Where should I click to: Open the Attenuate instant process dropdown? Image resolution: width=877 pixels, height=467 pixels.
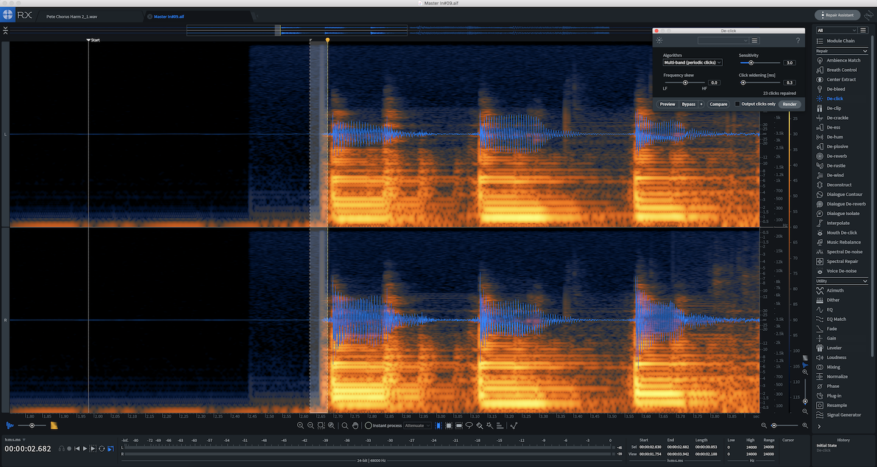click(x=418, y=426)
